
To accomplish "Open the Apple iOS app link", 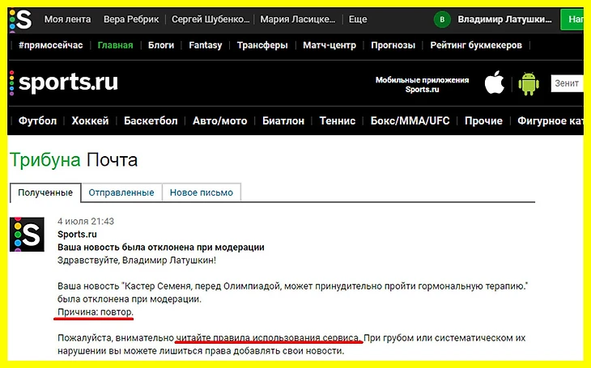I will point(494,82).
